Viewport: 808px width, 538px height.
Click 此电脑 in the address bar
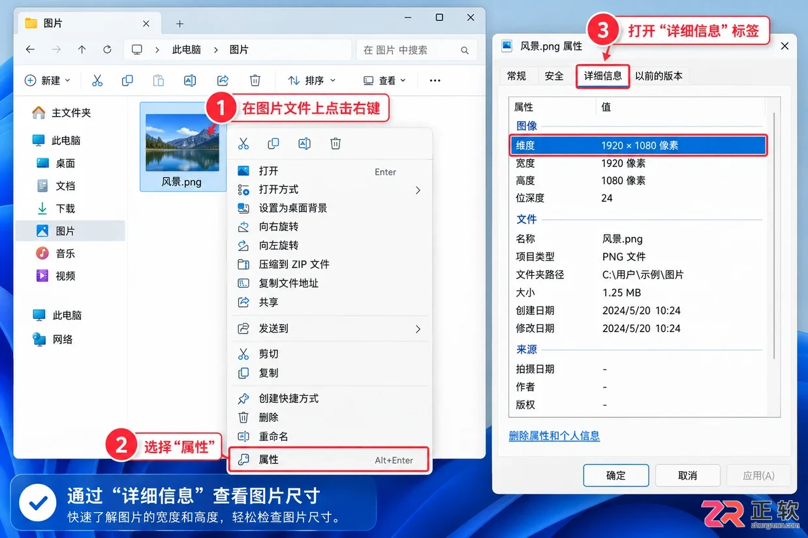pos(186,50)
